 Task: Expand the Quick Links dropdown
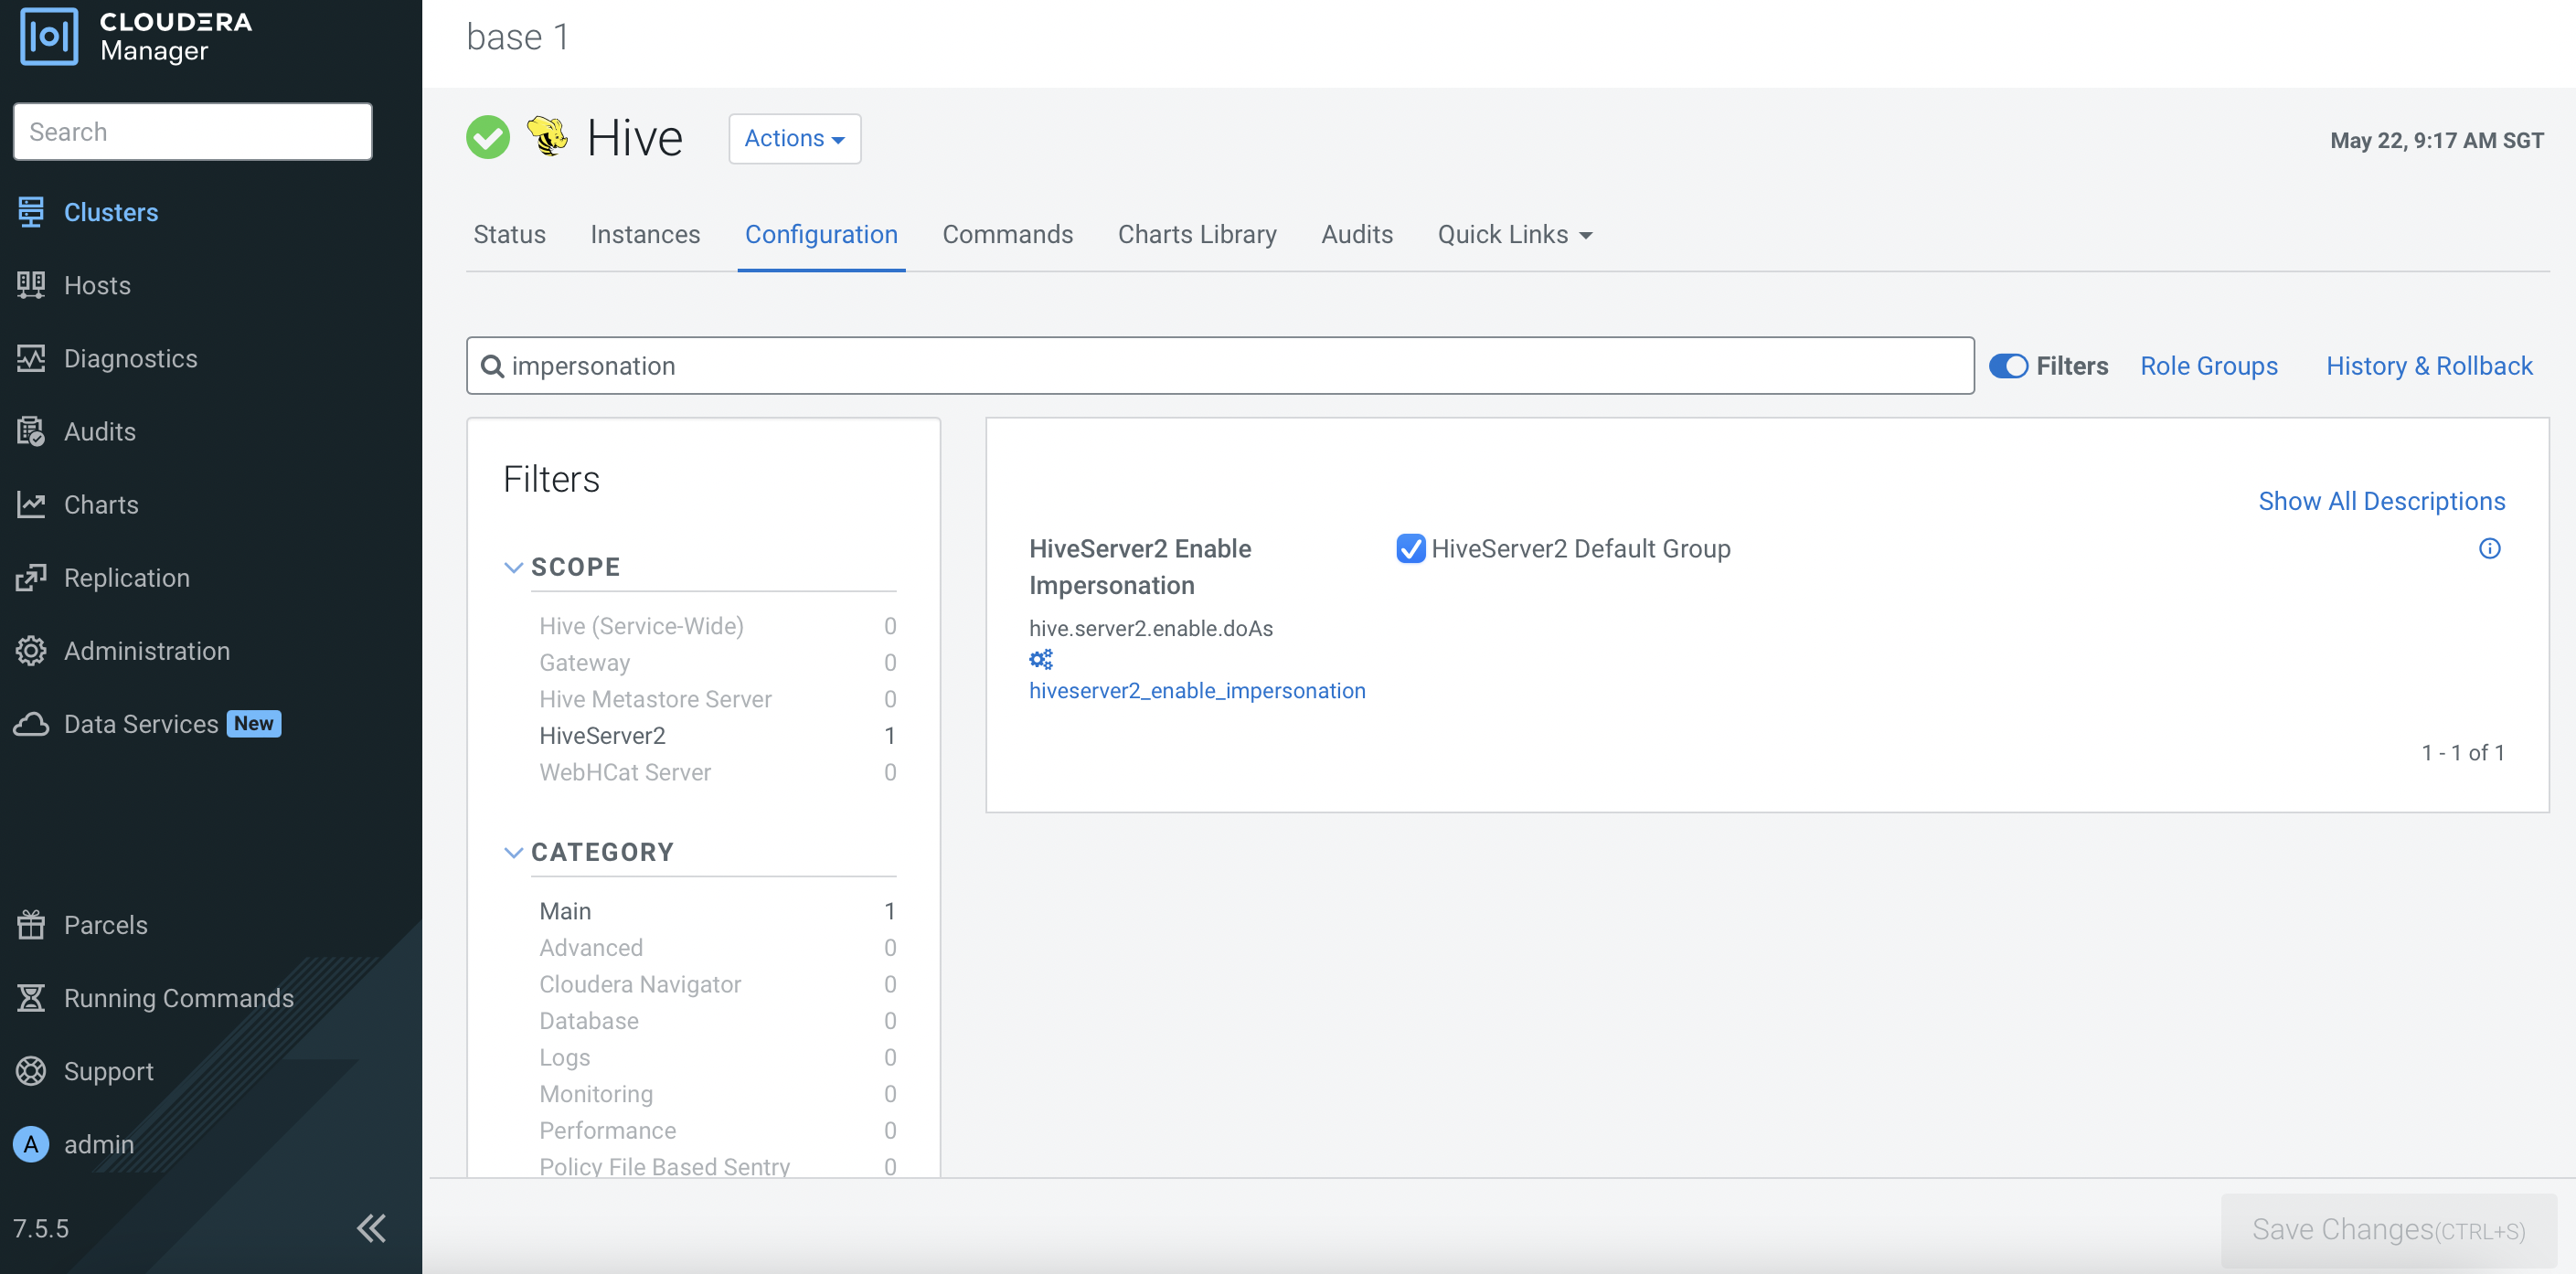tap(1514, 234)
